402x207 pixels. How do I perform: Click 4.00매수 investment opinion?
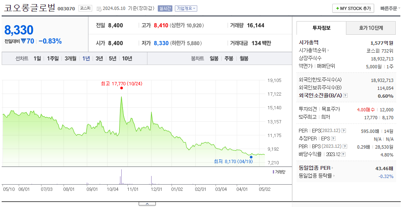(366, 110)
